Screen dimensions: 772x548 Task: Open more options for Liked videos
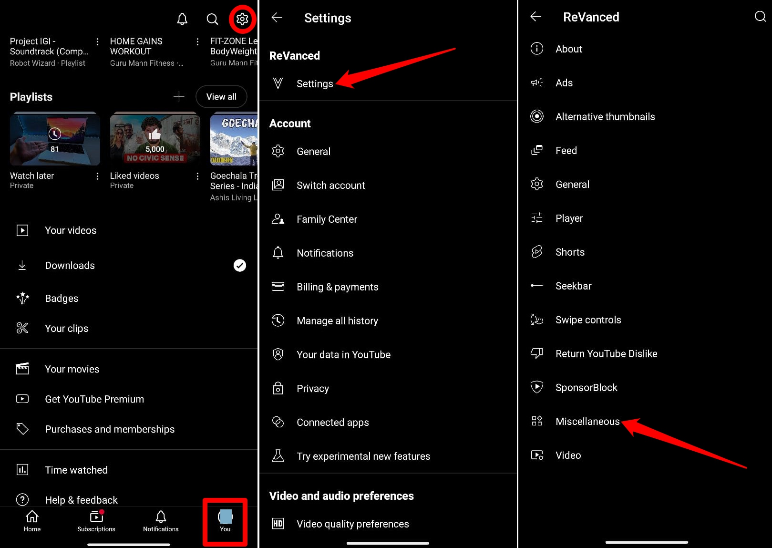pyautogui.click(x=197, y=176)
